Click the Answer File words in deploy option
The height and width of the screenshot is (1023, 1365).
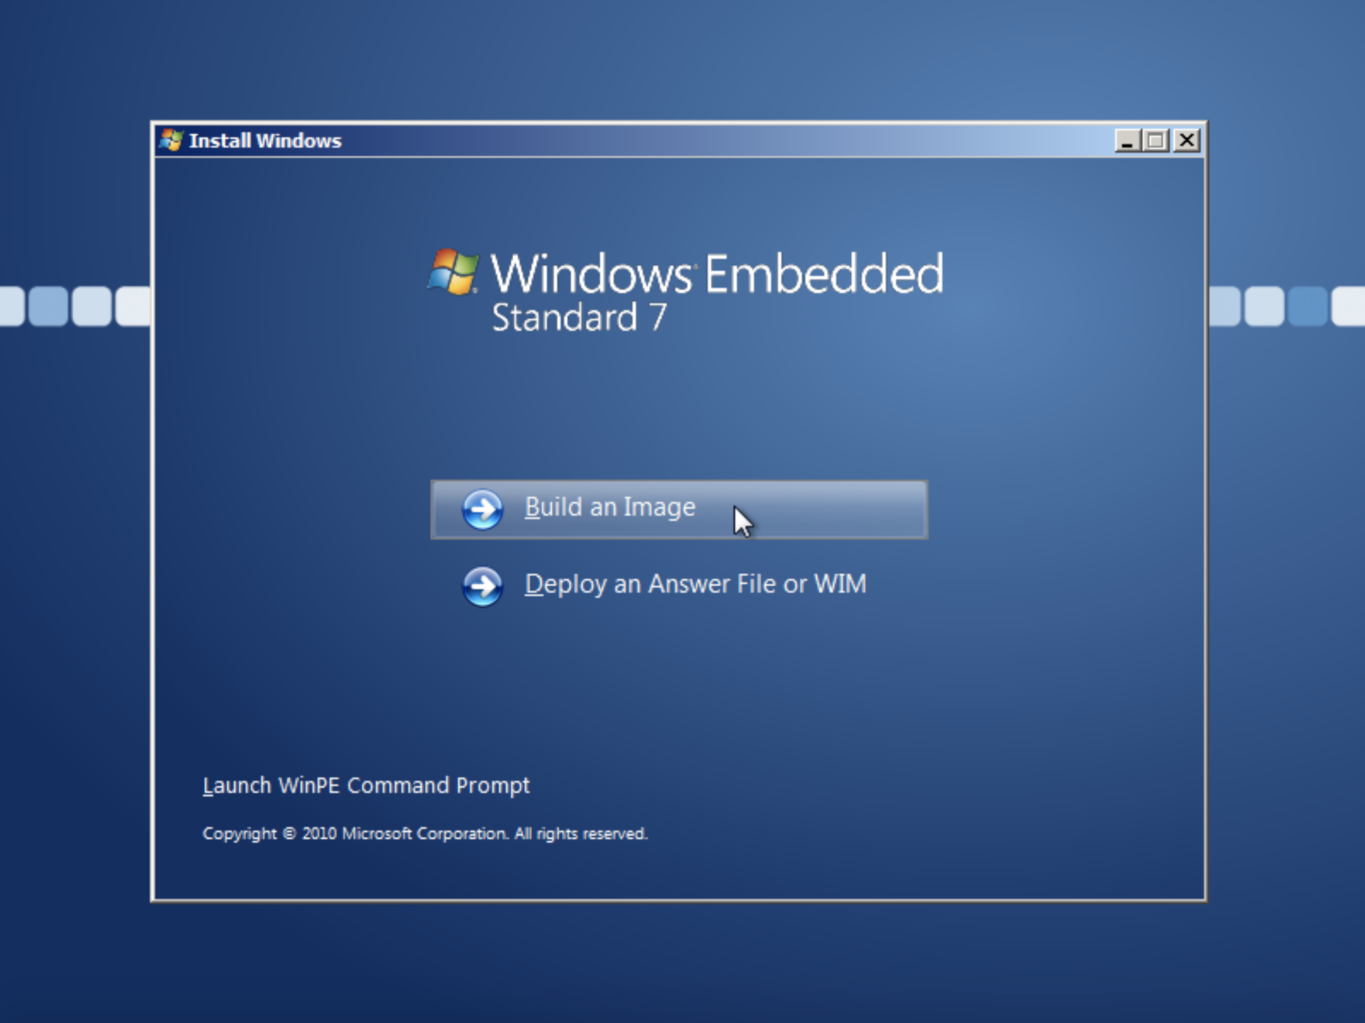pyautogui.click(x=711, y=584)
